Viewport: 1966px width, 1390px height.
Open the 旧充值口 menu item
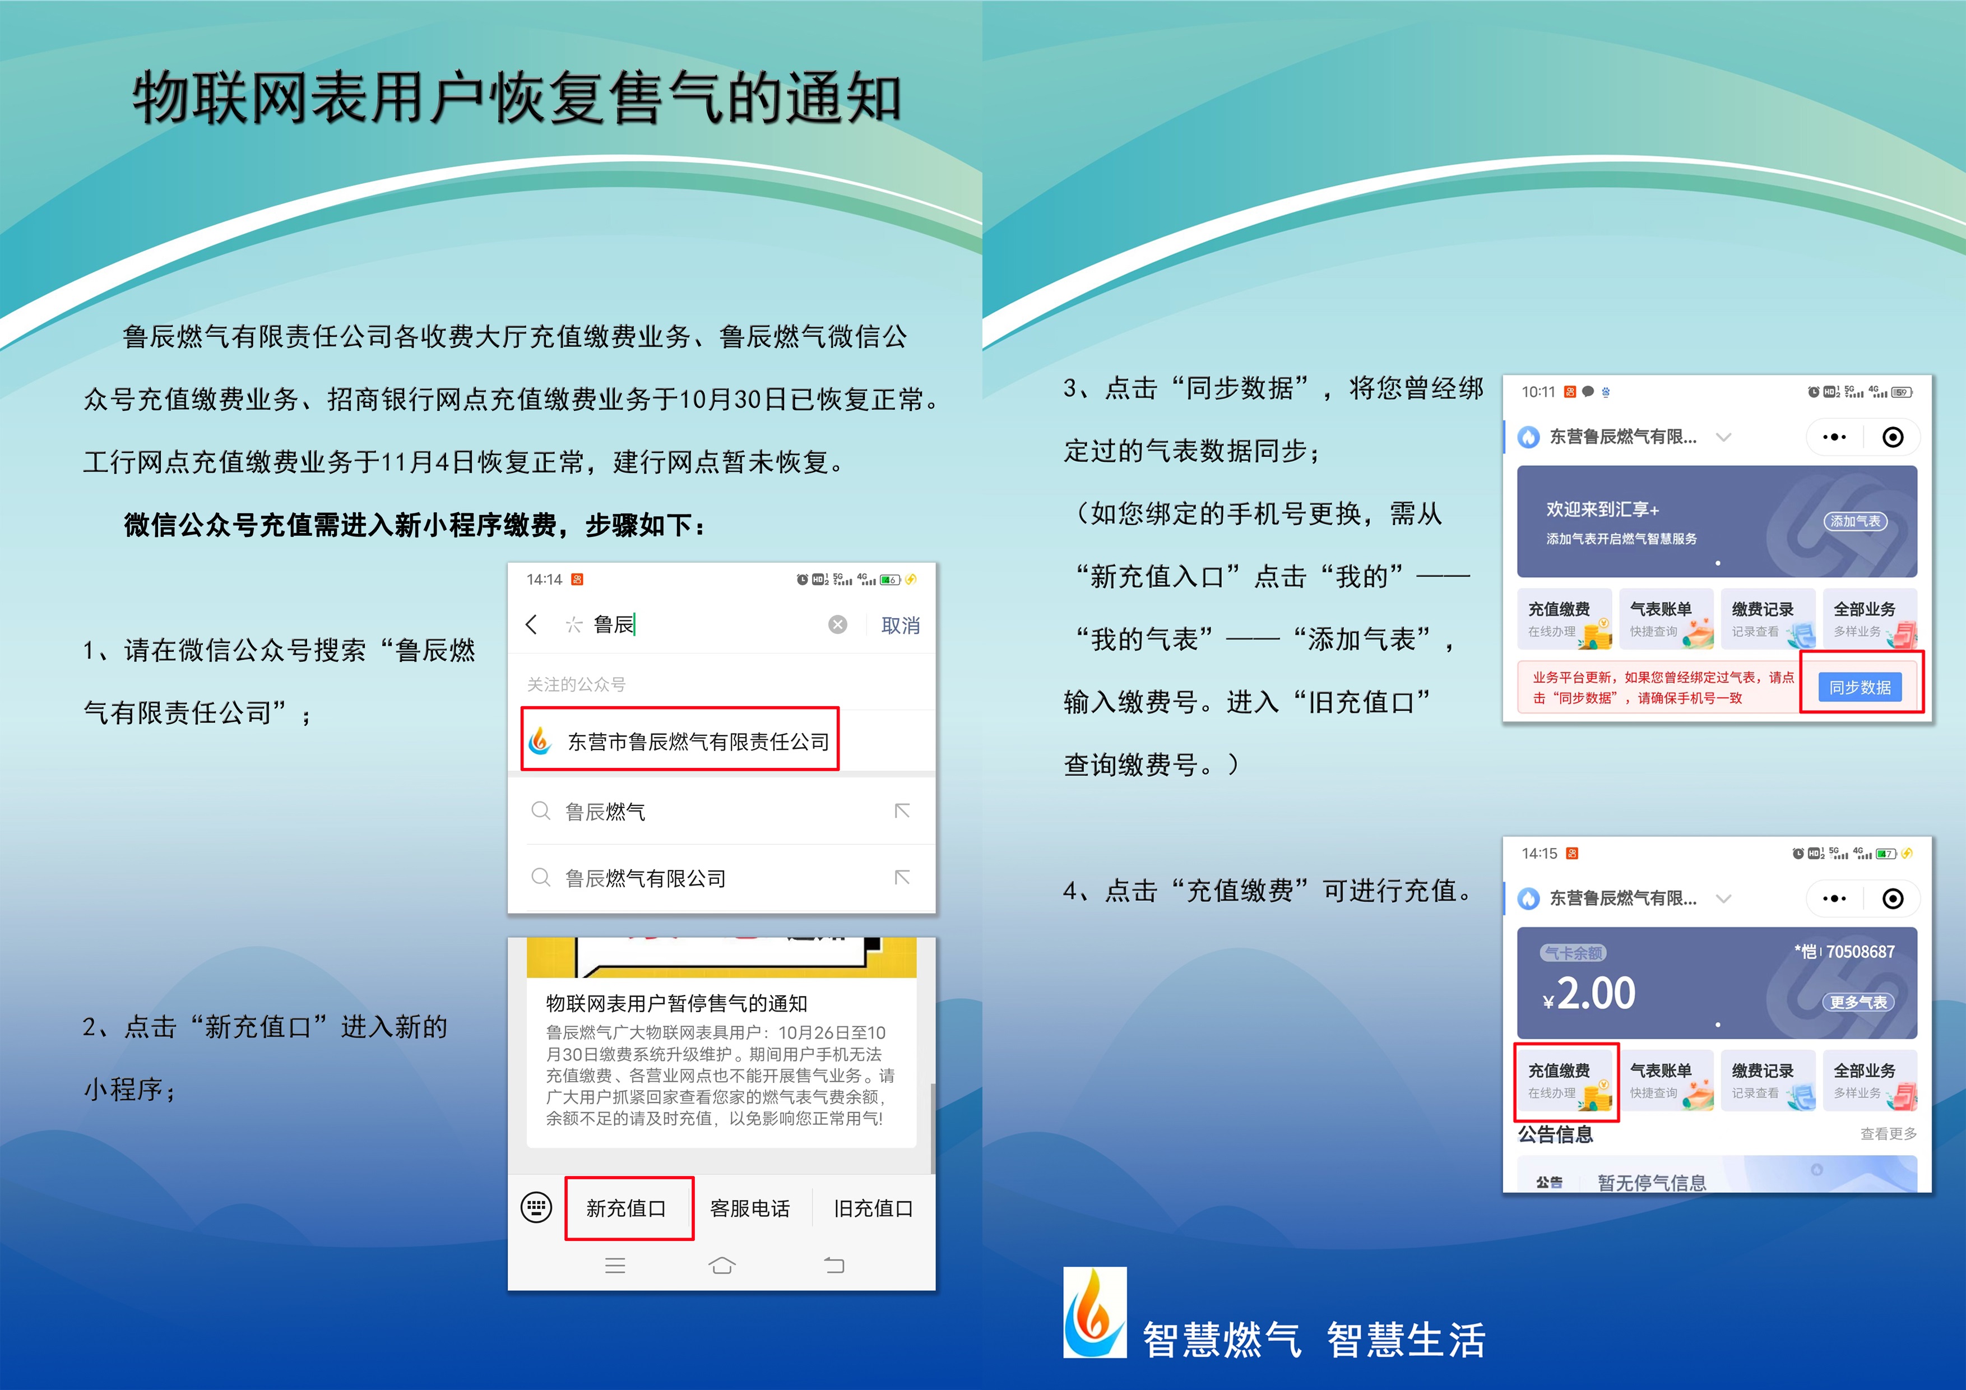click(x=873, y=1208)
